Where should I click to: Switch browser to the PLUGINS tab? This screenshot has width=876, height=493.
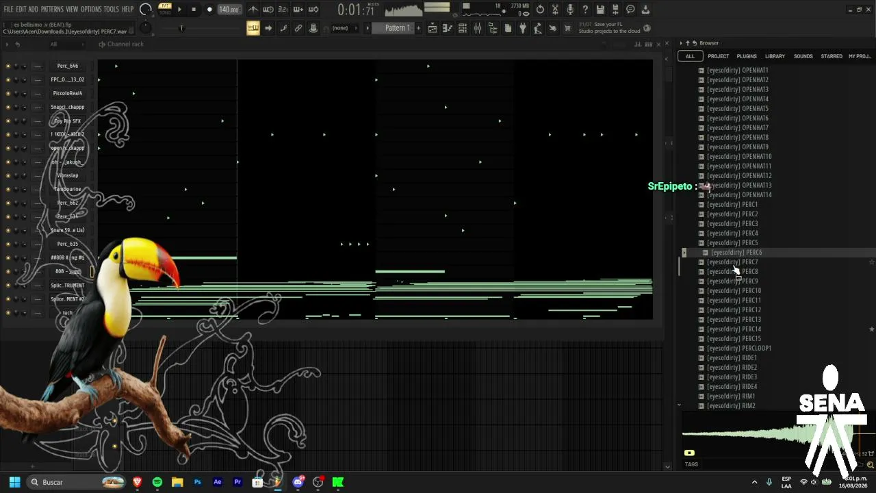tap(747, 56)
